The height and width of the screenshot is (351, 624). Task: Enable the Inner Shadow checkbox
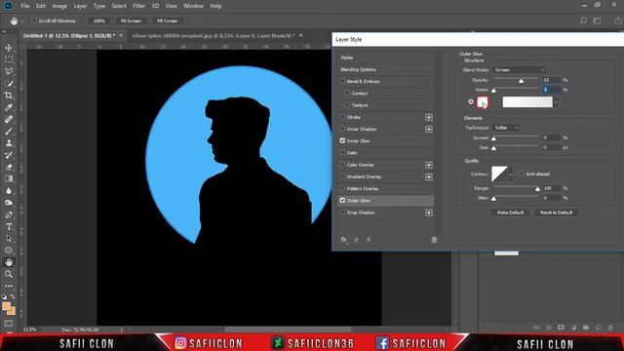click(342, 129)
